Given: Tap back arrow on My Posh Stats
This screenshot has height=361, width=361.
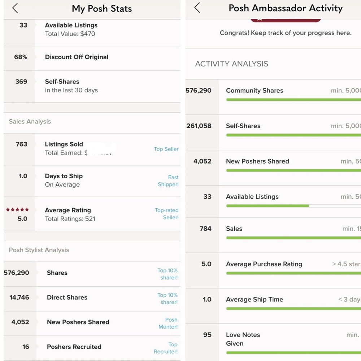Looking at the screenshot, I should point(15,8).
